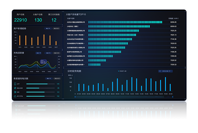Click the 微信小程序 channel icon
Screen dimensions: 198x133
coord(15,88)
